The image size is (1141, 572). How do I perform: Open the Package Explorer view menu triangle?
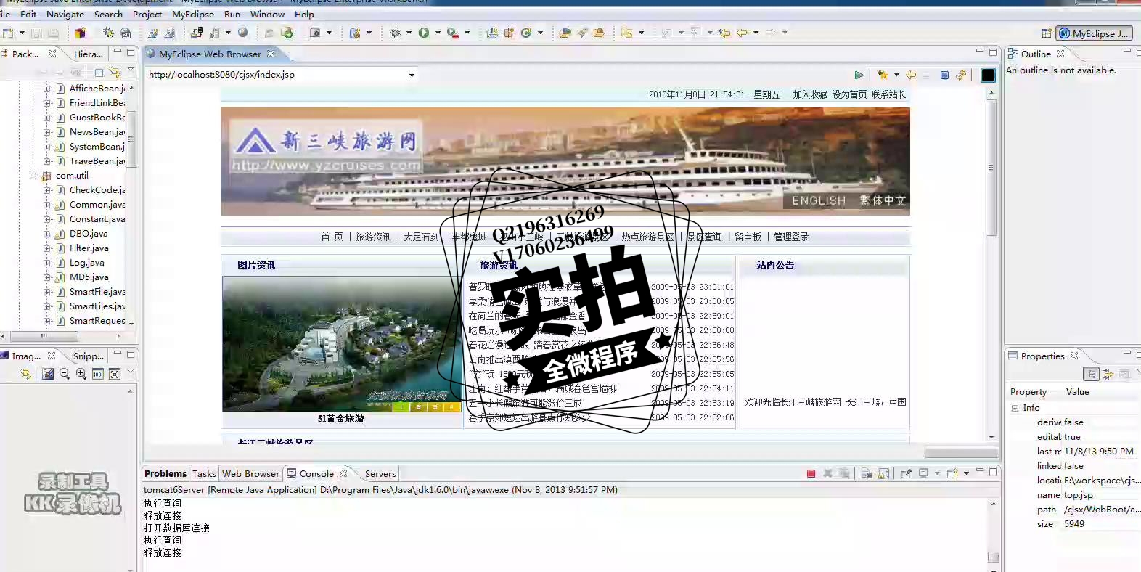tap(131, 70)
